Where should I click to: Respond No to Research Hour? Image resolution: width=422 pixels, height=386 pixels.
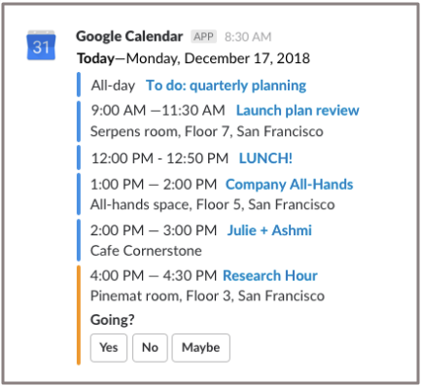point(150,347)
